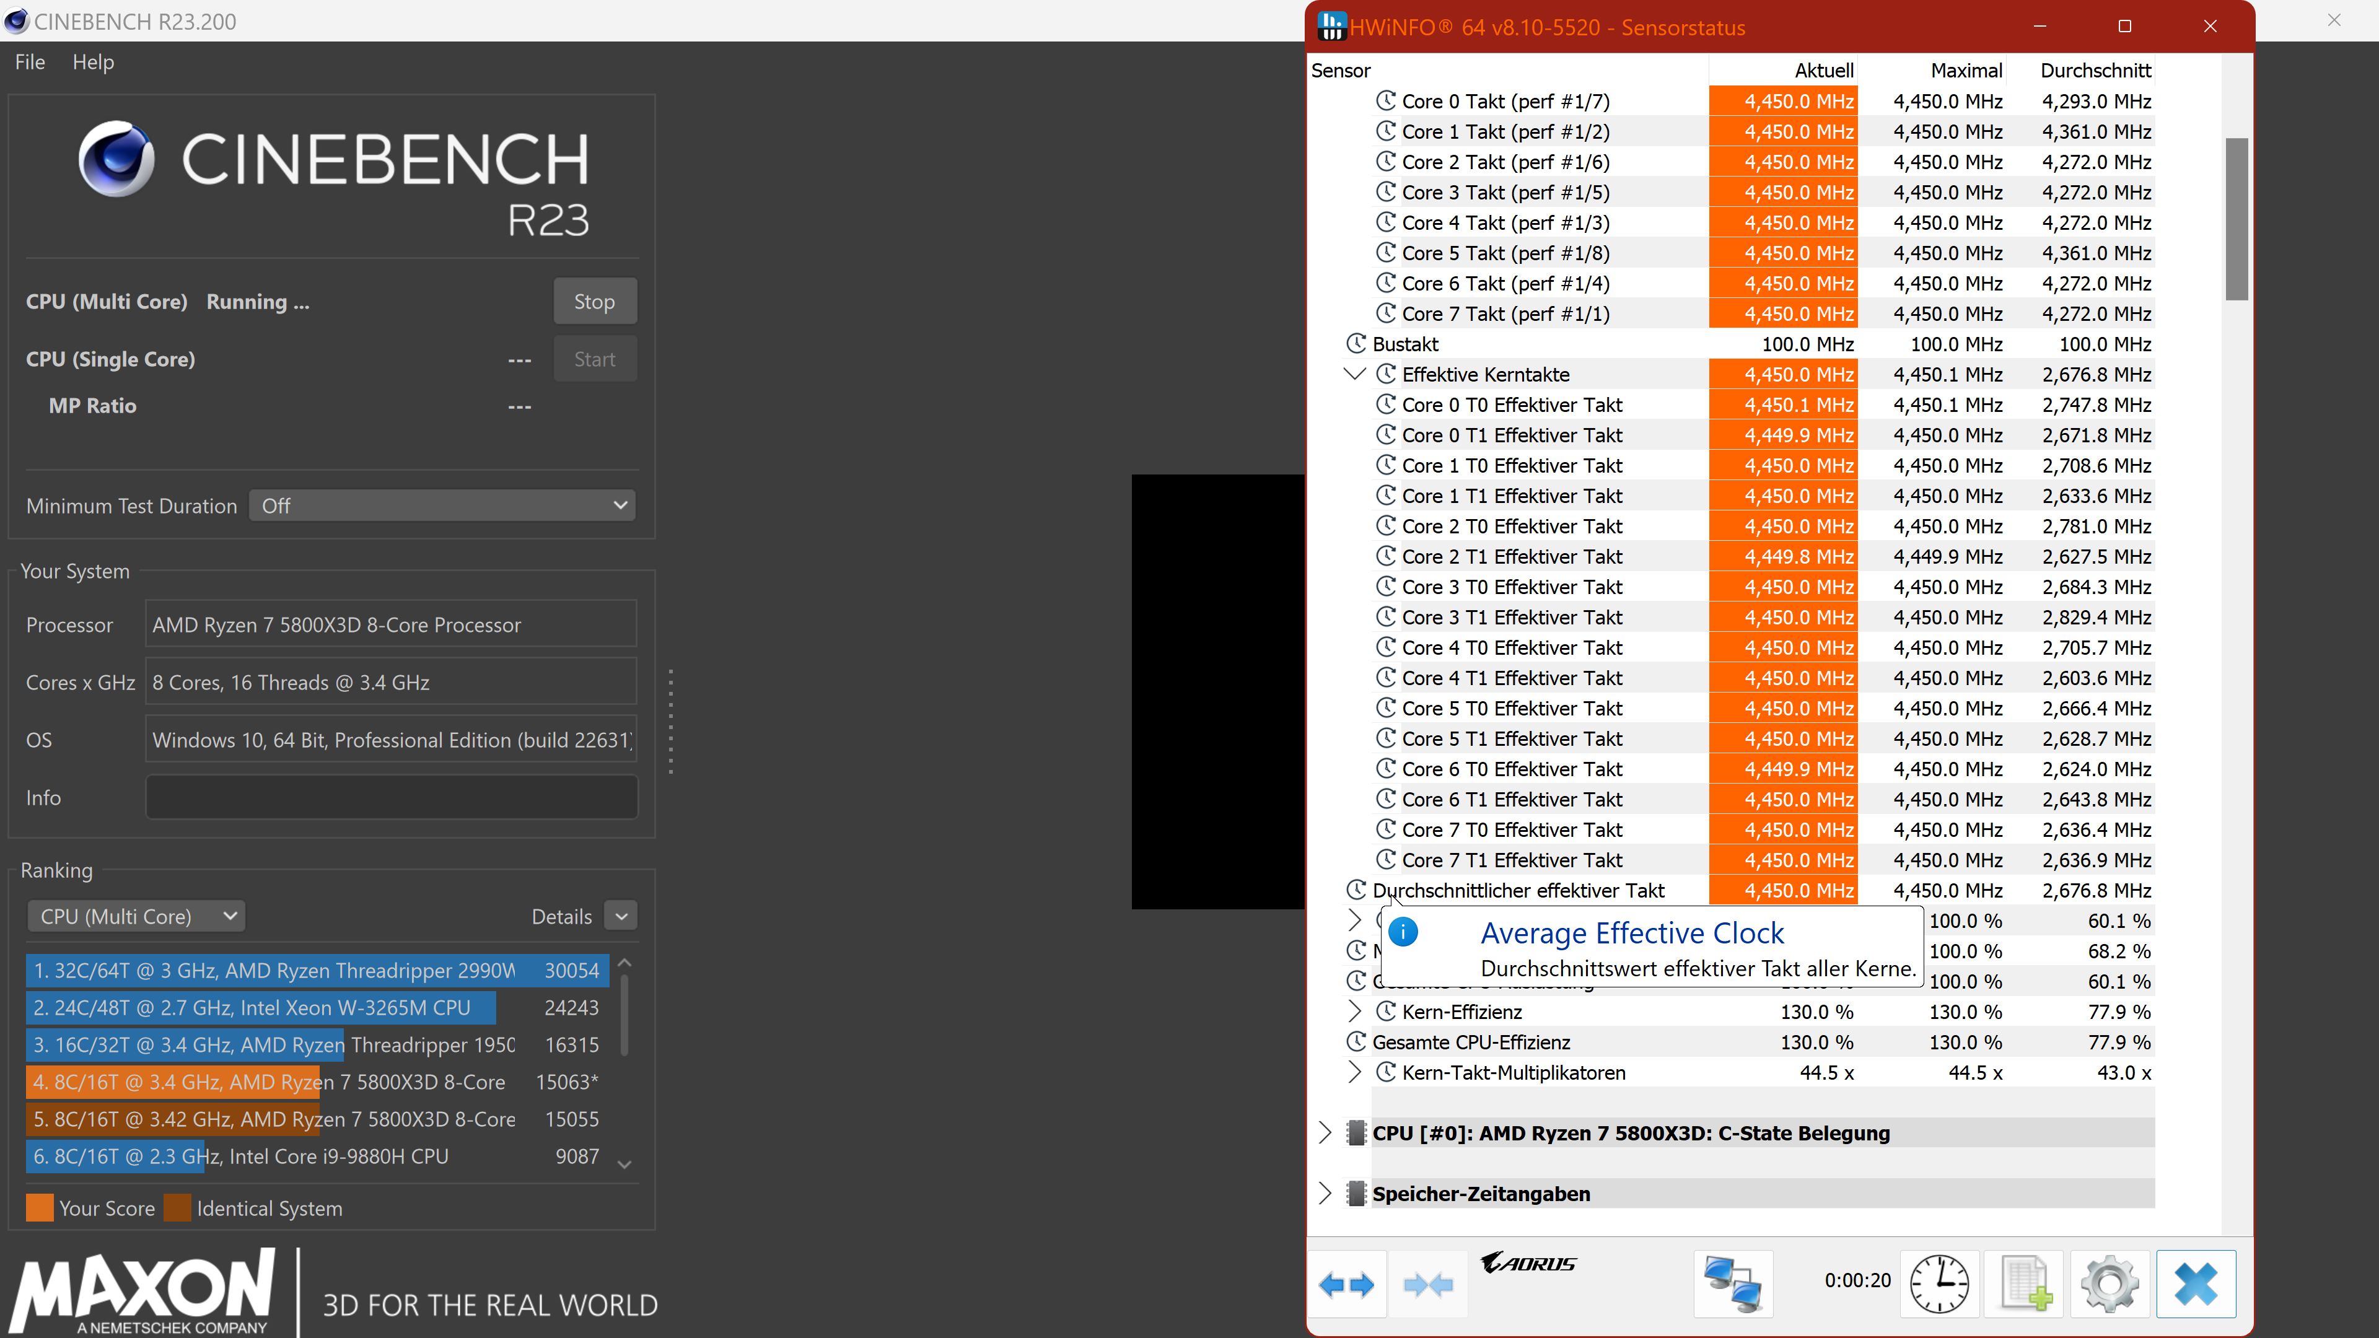Open the File menu in Cinebench
Viewport: 2379px width, 1338px height.
[x=30, y=62]
